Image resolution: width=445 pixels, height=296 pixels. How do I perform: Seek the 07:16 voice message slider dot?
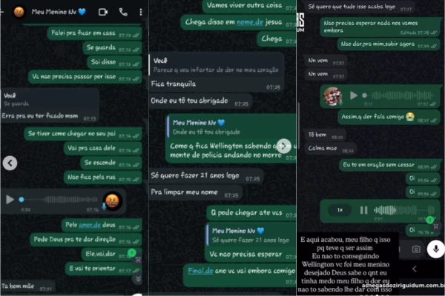tap(22, 199)
